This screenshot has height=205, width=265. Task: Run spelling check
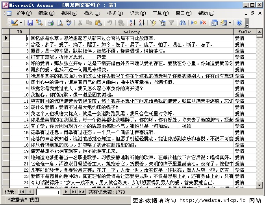pyautogui.click(x=69, y=22)
